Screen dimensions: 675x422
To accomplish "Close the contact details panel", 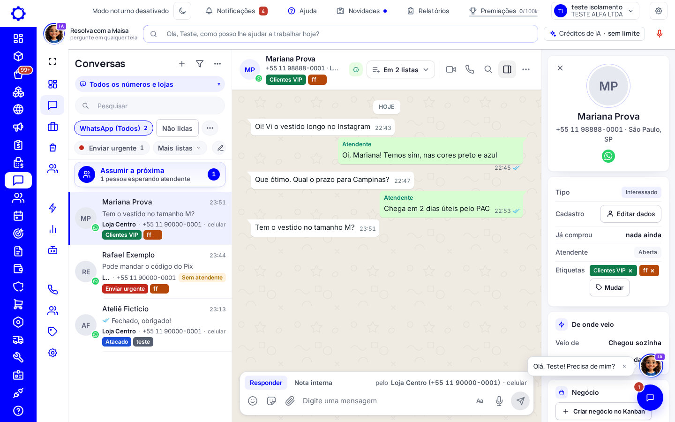I will [560, 68].
